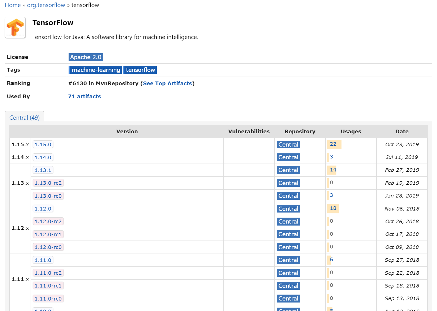
Task: View 14 usages of version 1.13.1
Action: point(333,170)
